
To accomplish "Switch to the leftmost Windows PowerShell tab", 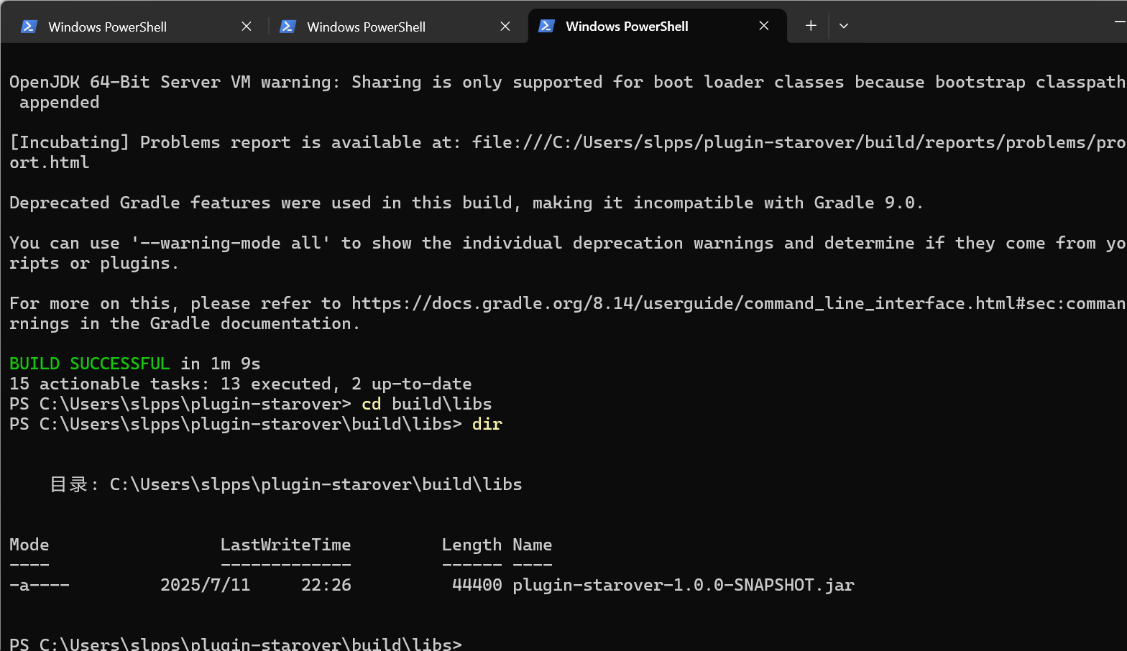I will tap(108, 27).
